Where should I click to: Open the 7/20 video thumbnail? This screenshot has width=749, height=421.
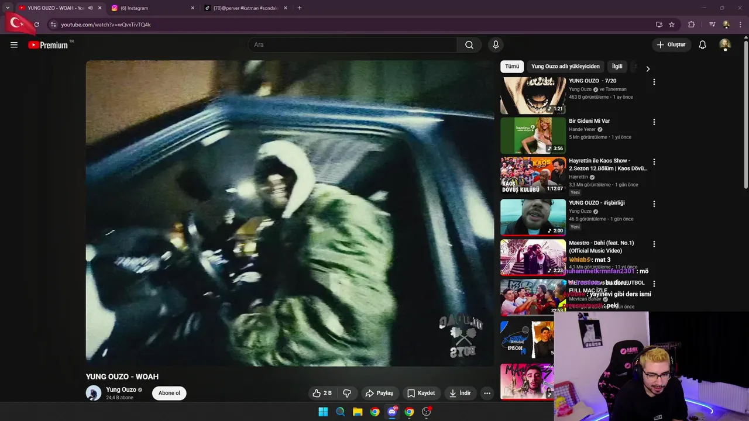pos(533,95)
